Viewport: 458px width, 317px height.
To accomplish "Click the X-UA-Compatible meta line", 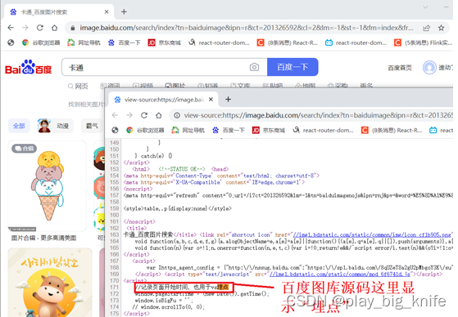I will point(214,182).
